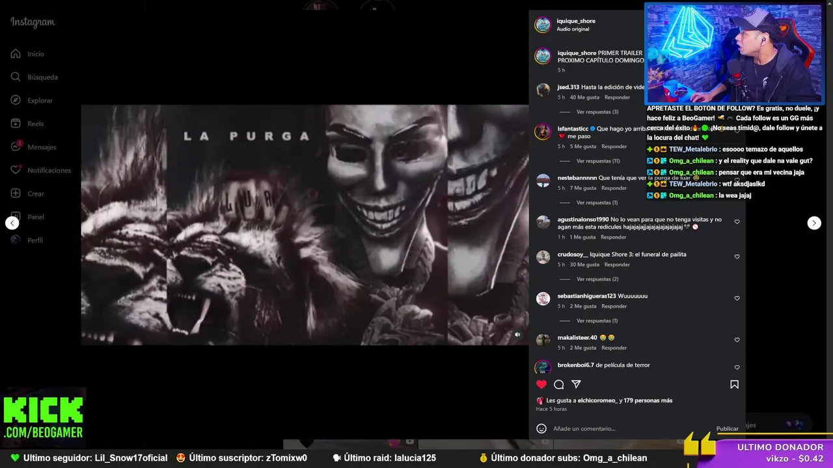
Task: Click Responder on crudosoy__'s comment
Action: tap(617, 265)
